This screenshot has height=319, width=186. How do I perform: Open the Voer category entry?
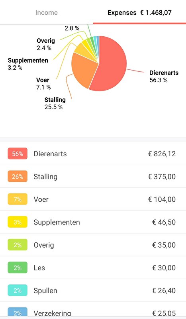(x=93, y=199)
